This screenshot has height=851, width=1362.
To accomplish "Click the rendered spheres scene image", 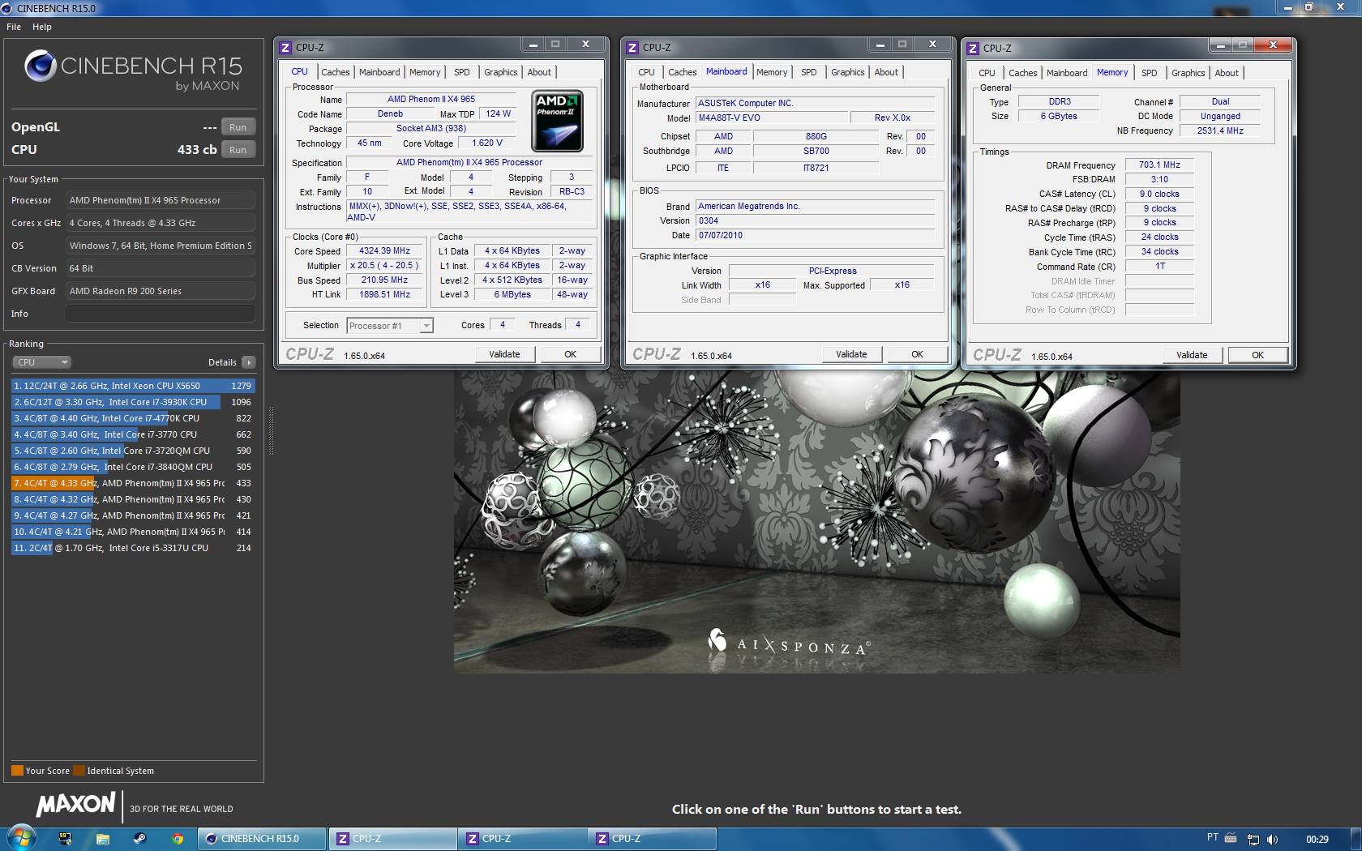I will (x=816, y=521).
